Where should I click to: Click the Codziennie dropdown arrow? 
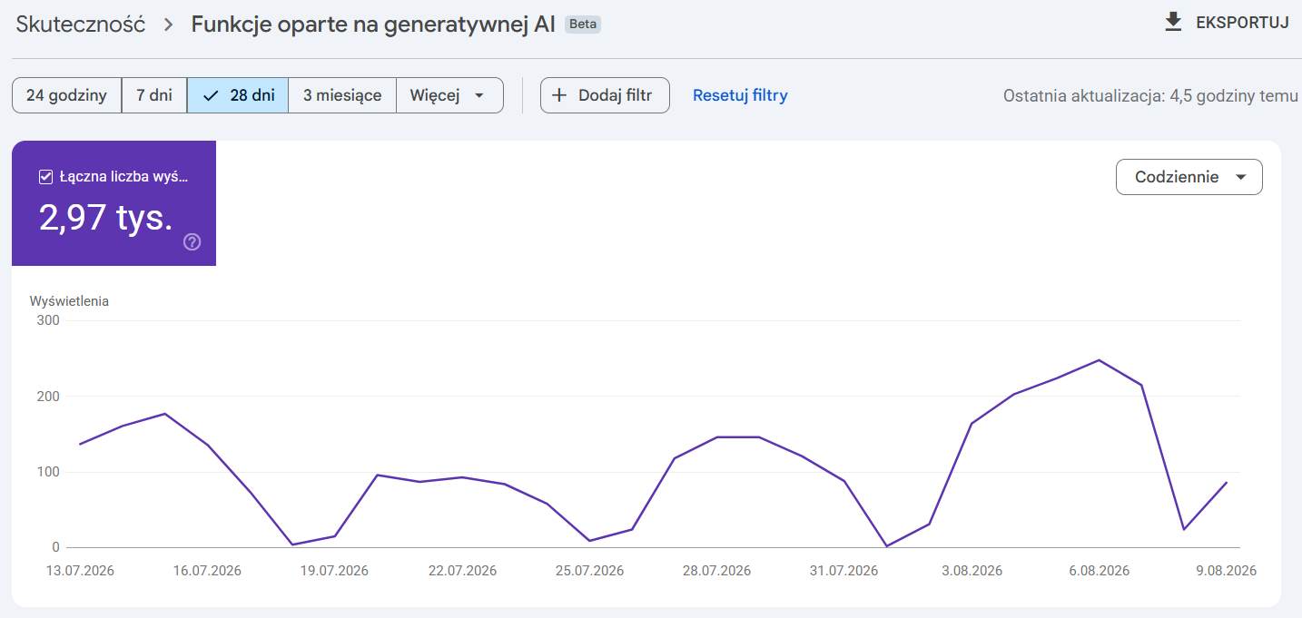click(x=1241, y=178)
